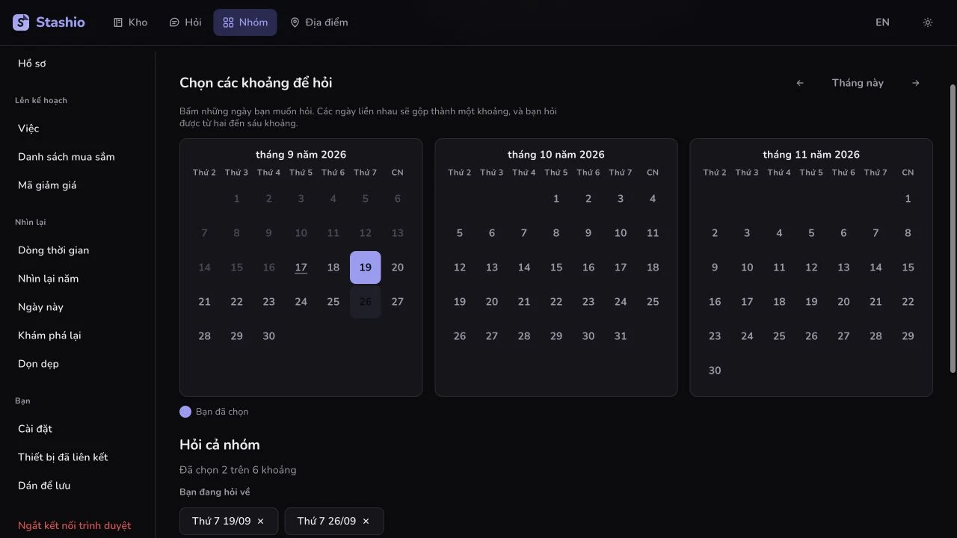Jump to Tháng này
This screenshot has width=957, height=538.
tap(858, 83)
